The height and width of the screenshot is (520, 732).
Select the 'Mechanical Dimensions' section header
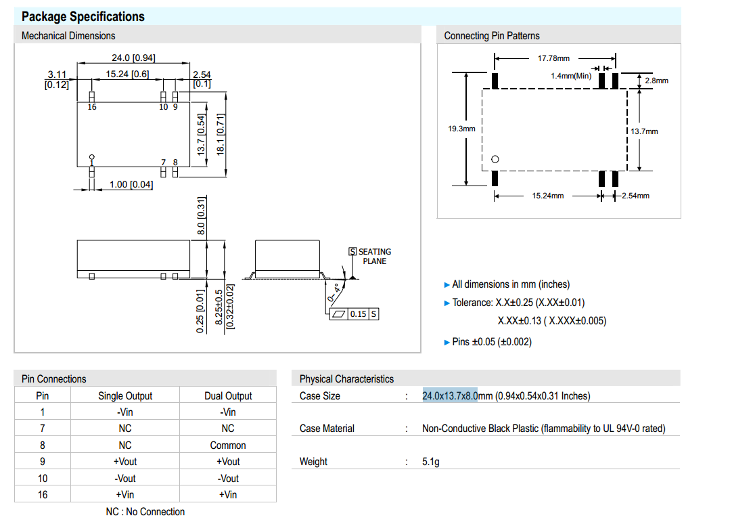(x=68, y=36)
